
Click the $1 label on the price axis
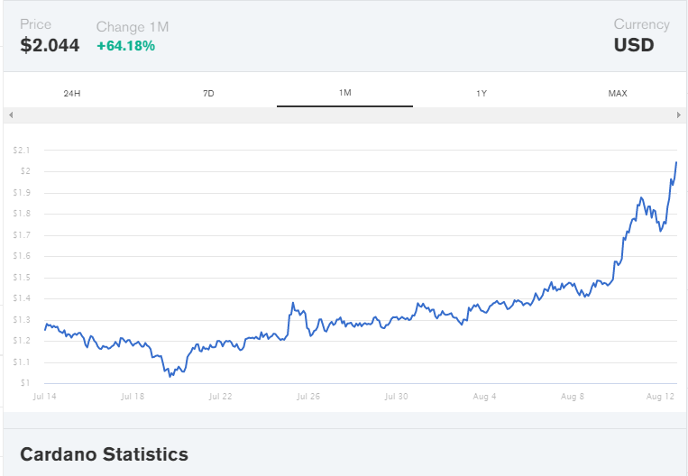(24, 383)
